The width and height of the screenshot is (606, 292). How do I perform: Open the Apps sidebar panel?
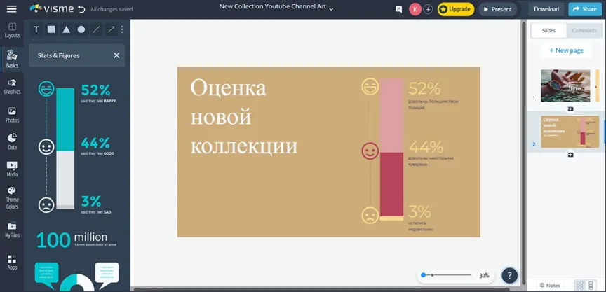coord(12,262)
